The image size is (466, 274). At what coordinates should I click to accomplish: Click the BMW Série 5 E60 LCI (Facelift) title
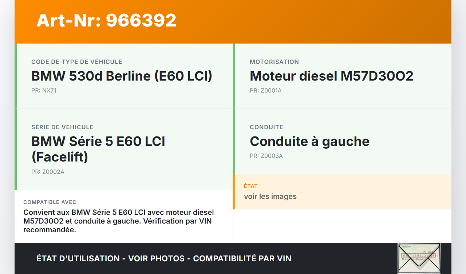point(98,149)
